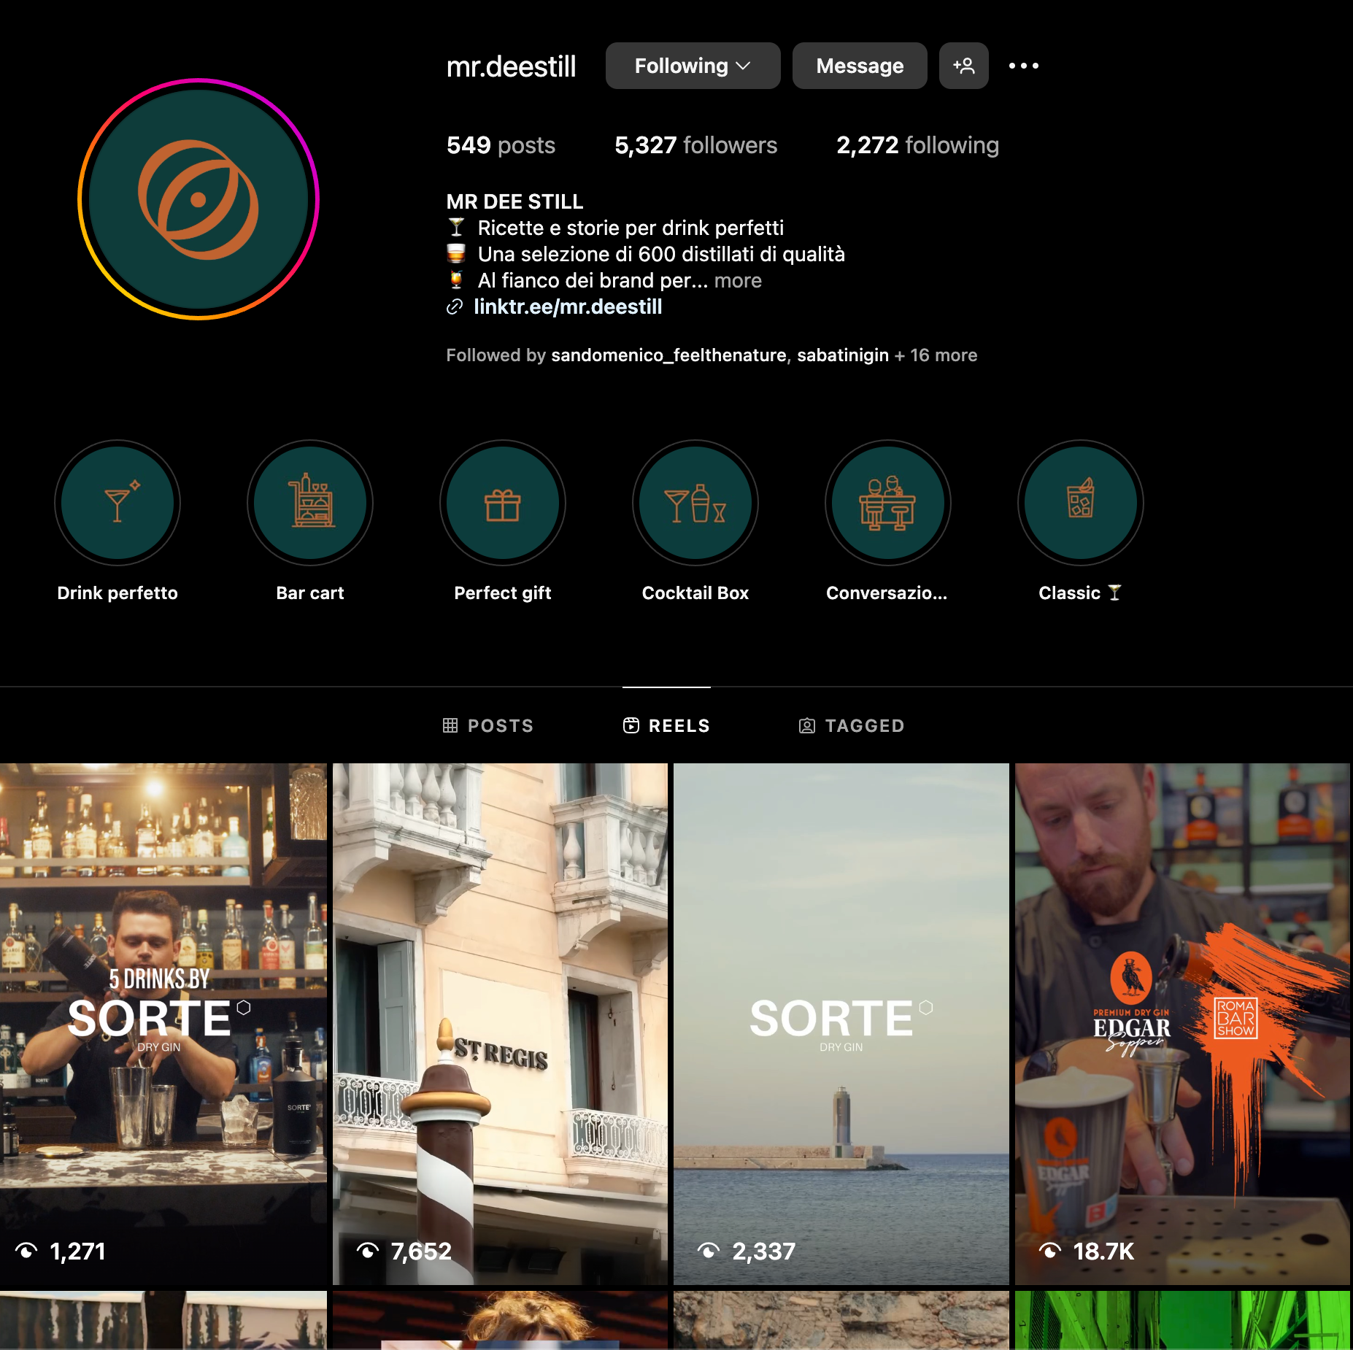The height and width of the screenshot is (1350, 1353).
Task: Open the green palm reel thumbnail
Action: click(1182, 1320)
